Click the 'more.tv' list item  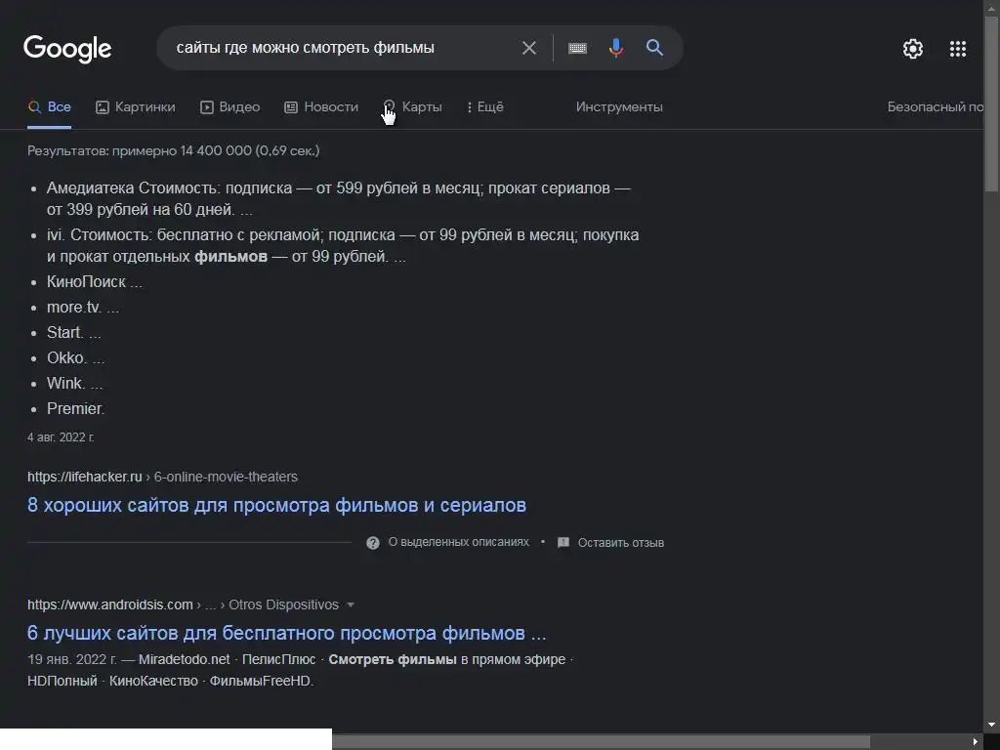(83, 308)
